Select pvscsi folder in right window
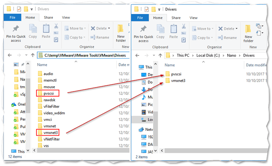Image resolution: width=272 pixels, height=166 pixels. (174, 74)
